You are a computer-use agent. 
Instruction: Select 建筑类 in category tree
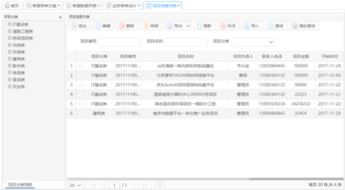[18, 59]
